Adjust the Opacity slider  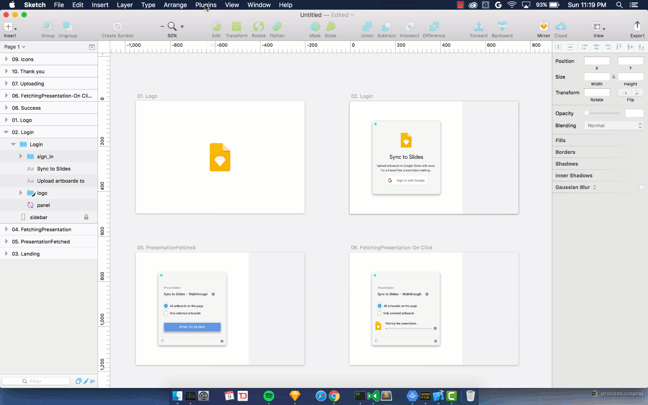point(587,113)
